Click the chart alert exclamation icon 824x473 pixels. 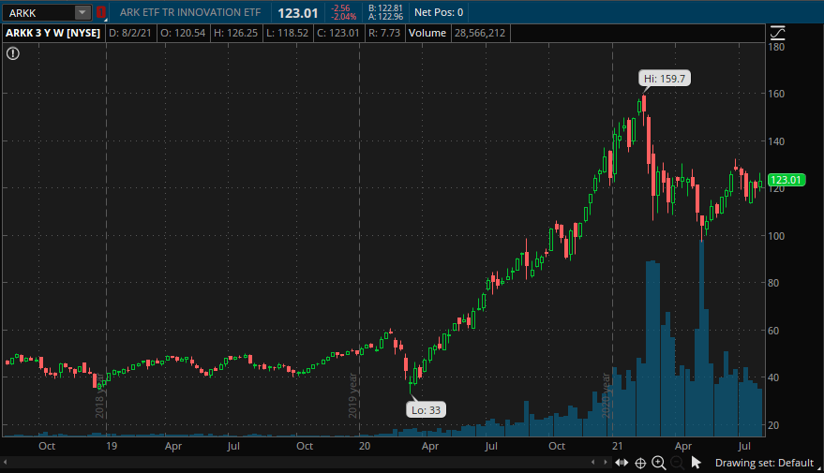pyautogui.click(x=12, y=53)
